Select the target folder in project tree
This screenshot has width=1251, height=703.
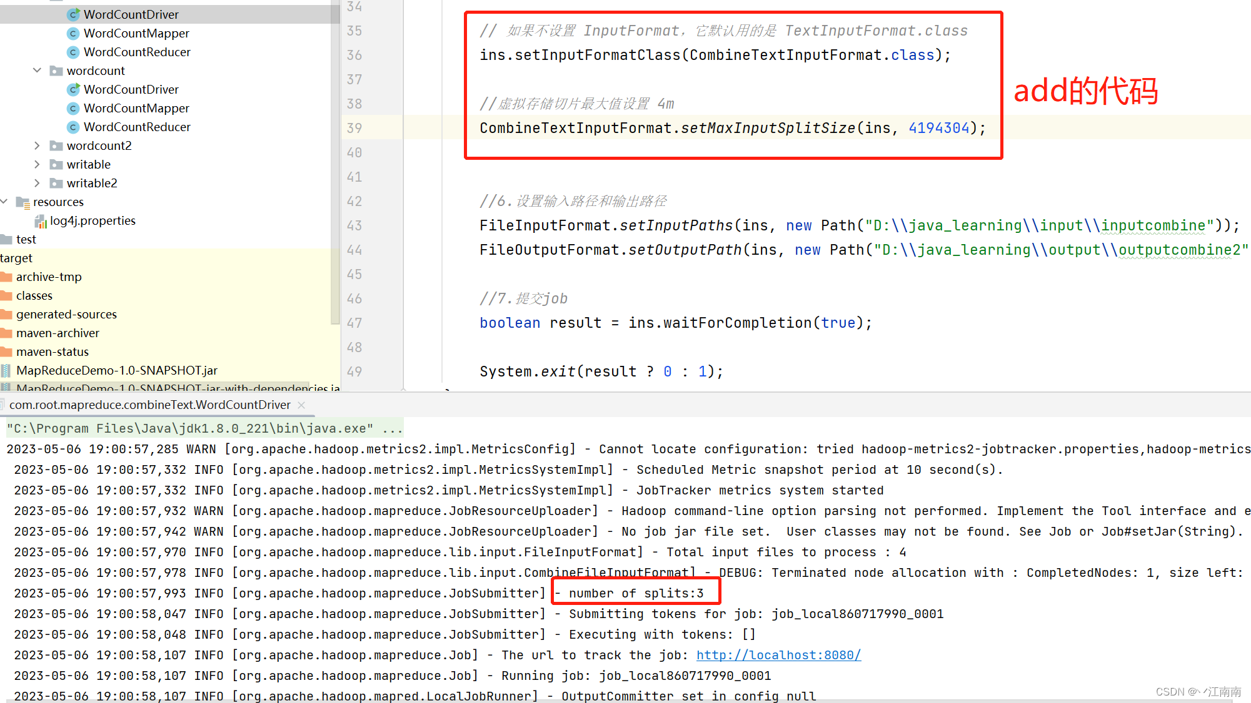(16, 258)
